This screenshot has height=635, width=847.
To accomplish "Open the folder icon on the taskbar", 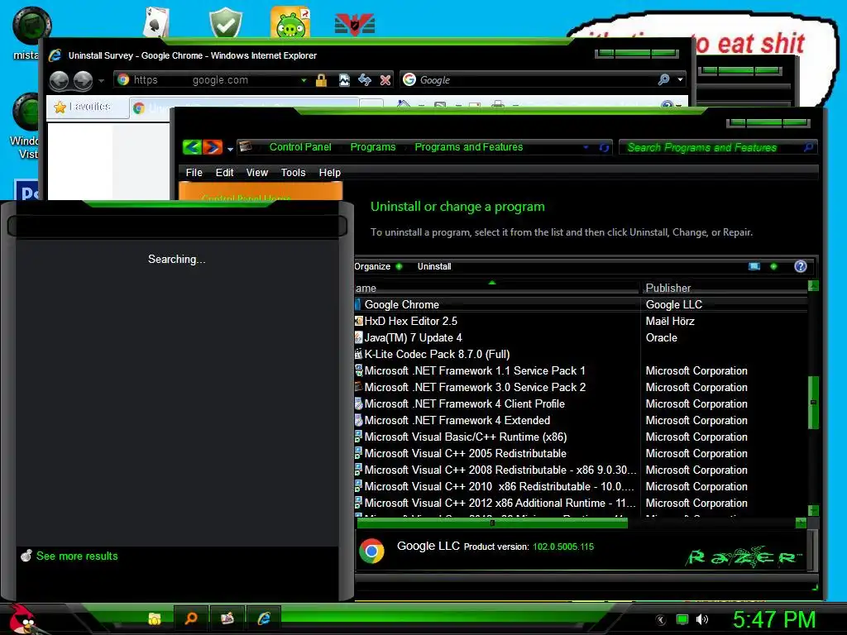I will tap(155, 618).
